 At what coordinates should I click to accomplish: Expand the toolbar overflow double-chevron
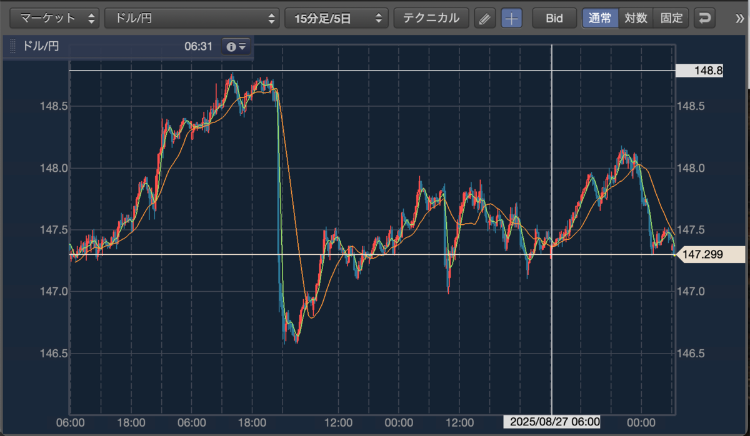point(741,18)
